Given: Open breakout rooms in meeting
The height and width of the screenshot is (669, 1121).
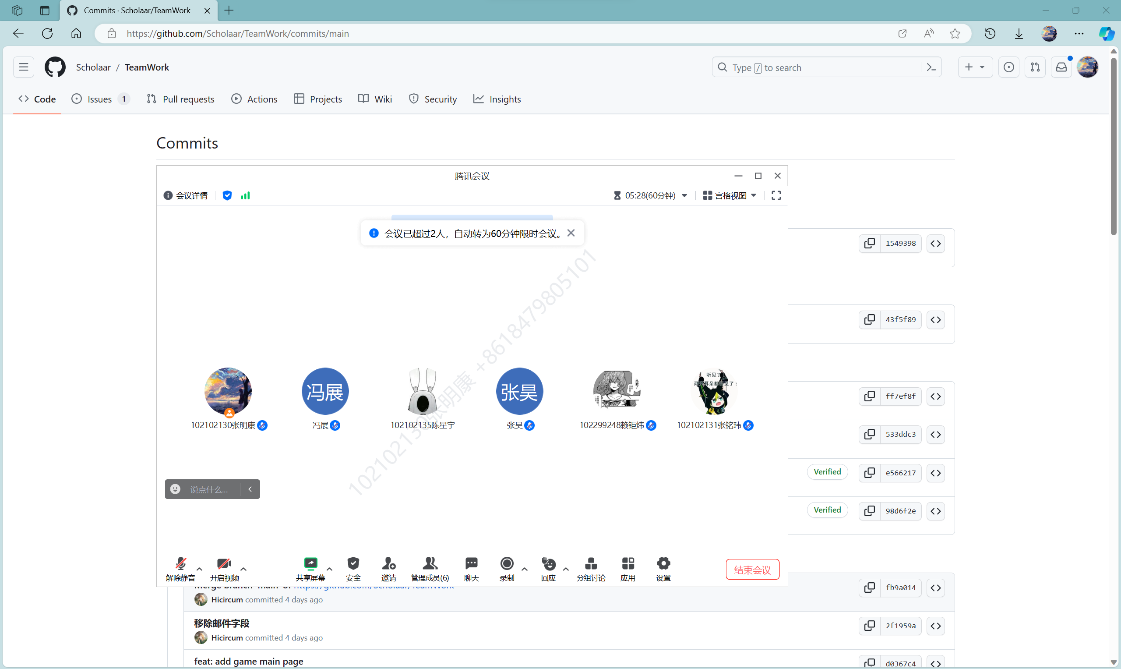Looking at the screenshot, I should point(591,569).
